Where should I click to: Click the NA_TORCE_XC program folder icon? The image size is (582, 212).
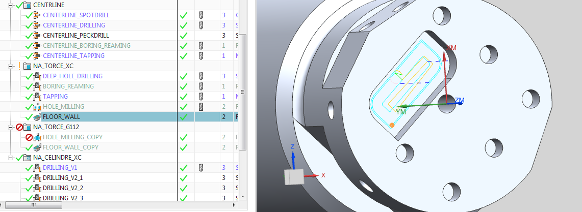[x=27, y=66]
